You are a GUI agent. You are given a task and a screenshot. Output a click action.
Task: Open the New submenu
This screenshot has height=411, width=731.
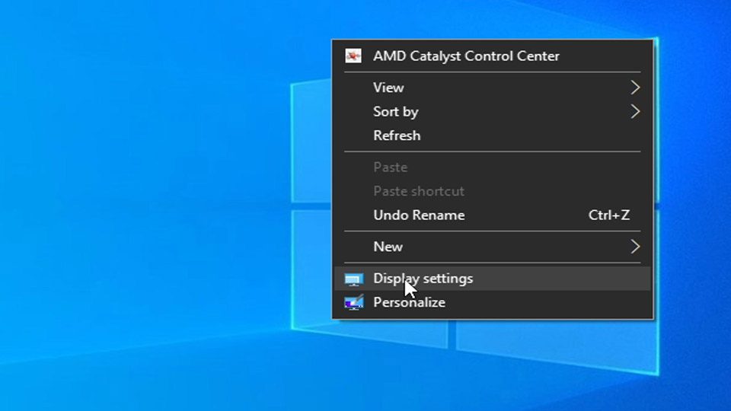(x=493, y=247)
